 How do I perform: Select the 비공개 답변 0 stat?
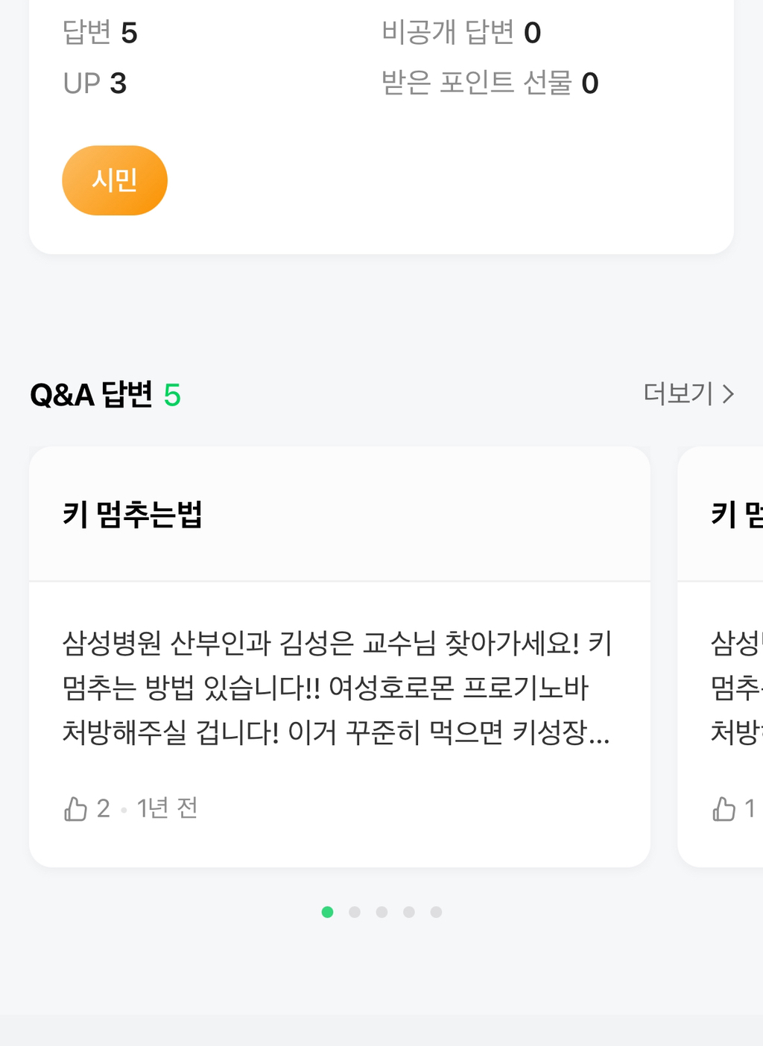coord(460,33)
